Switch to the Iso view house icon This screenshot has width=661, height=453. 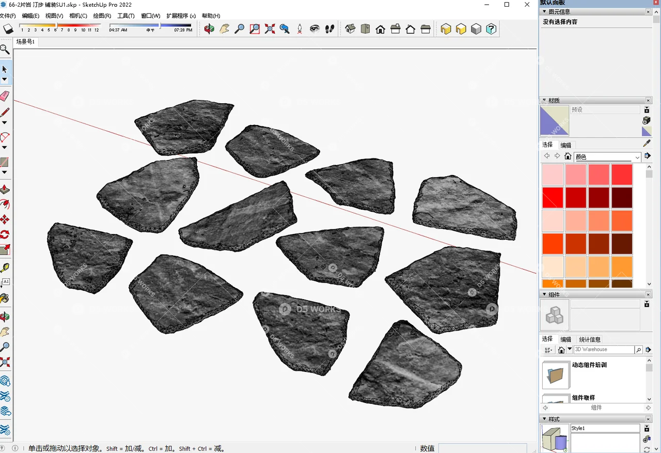(350, 29)
